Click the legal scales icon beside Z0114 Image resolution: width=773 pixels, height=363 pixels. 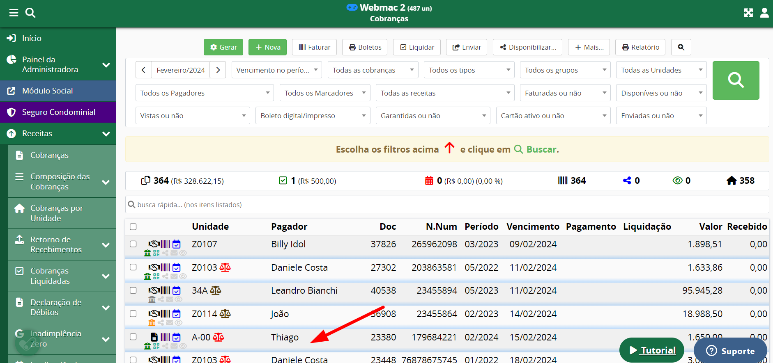[x=225, y=314]
